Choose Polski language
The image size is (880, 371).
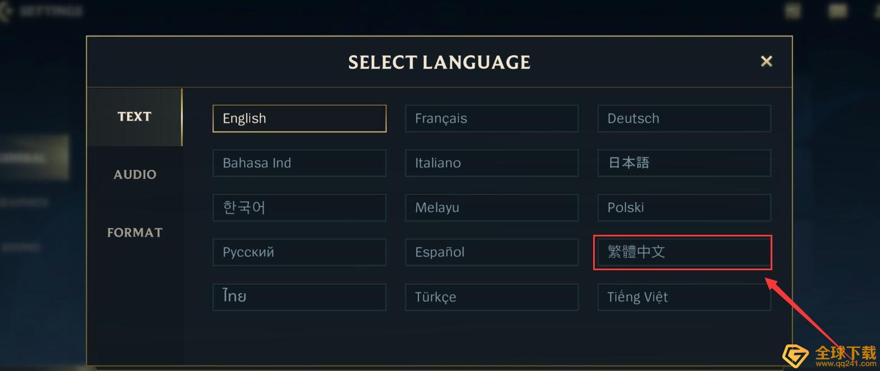(684, 208)
